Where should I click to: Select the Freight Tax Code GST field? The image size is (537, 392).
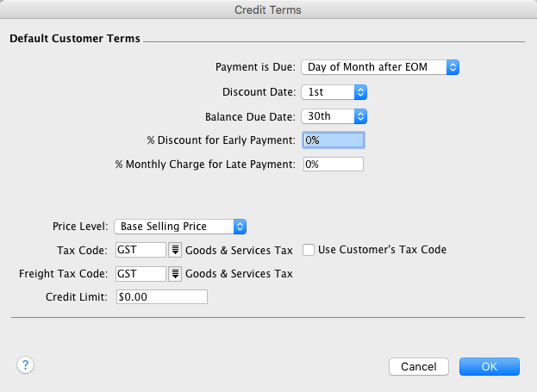tap(140, 274)
